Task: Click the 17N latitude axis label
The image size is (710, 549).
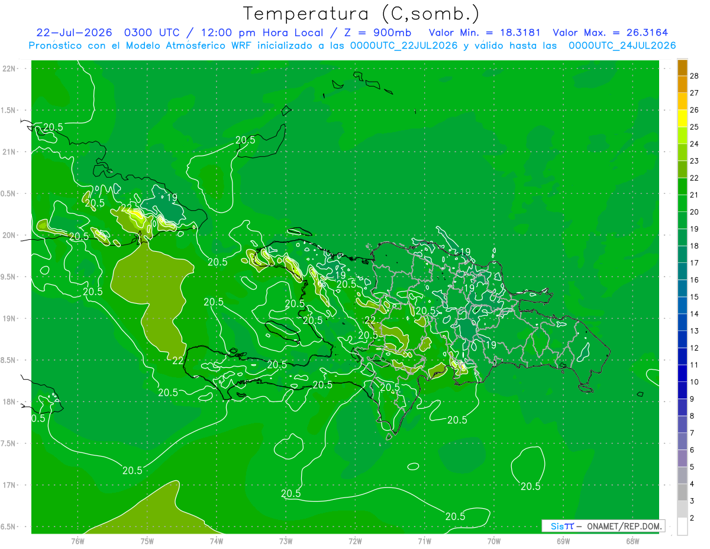Action: tap(9, 485)
